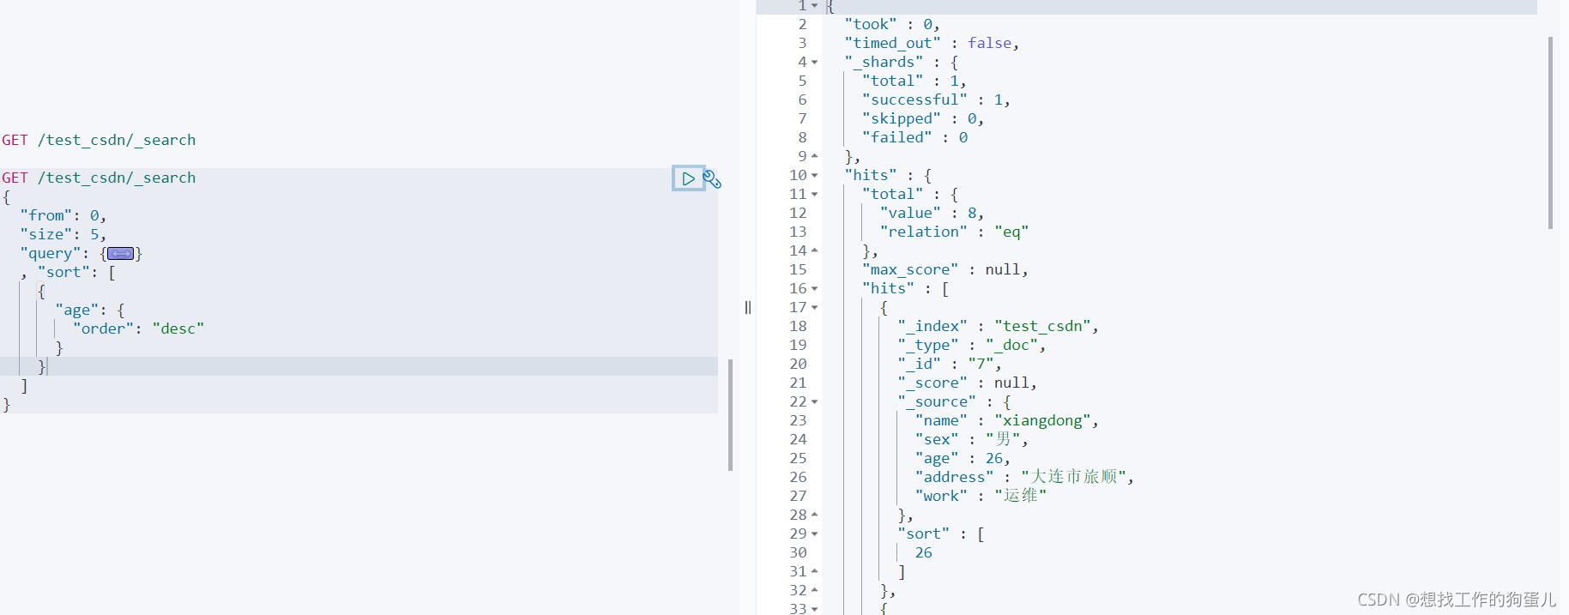Select the first GET /test_csdn/_search request line
Screen dimensions: 1569x615
coord(99,140)
